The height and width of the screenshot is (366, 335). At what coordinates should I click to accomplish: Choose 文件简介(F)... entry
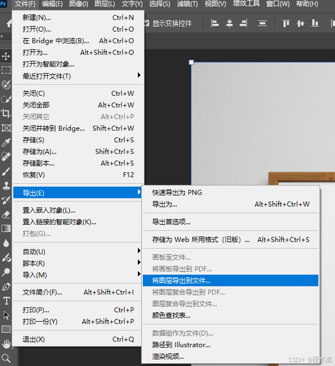[x=78, y=292]
